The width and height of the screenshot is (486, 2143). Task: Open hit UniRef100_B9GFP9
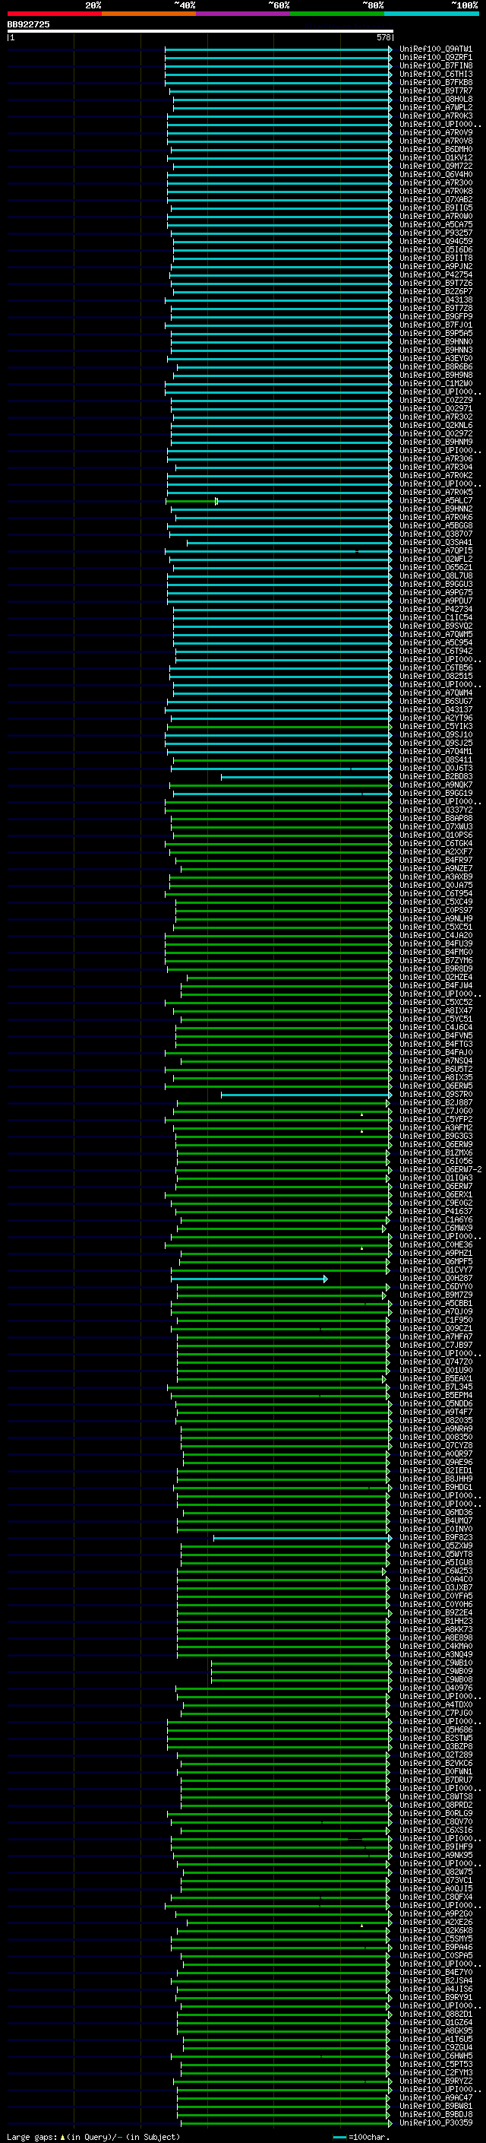point(436,317)
